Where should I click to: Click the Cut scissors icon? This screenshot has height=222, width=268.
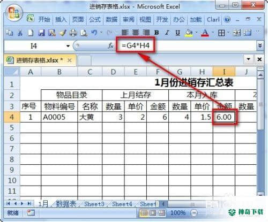20,33
